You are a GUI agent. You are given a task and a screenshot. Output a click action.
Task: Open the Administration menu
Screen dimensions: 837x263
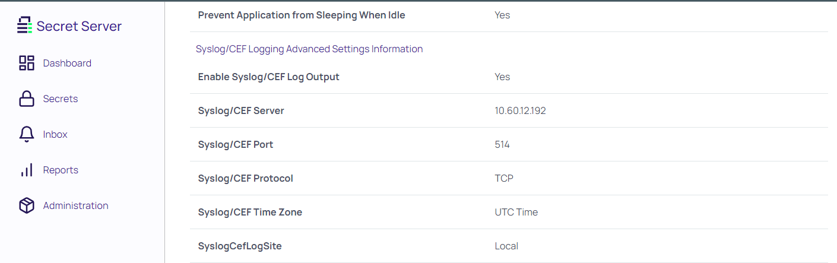pyautogui.click(x=75, y=205)
